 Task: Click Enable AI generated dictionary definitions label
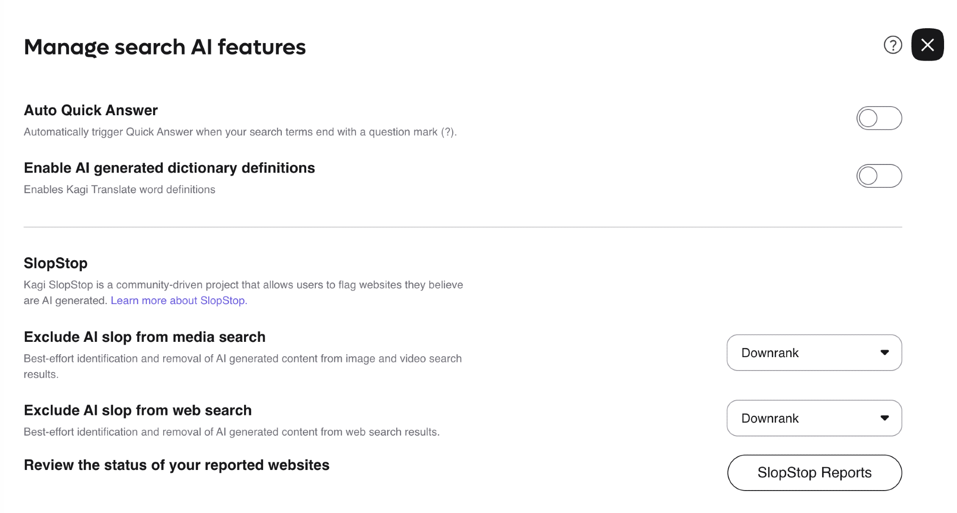169,168
